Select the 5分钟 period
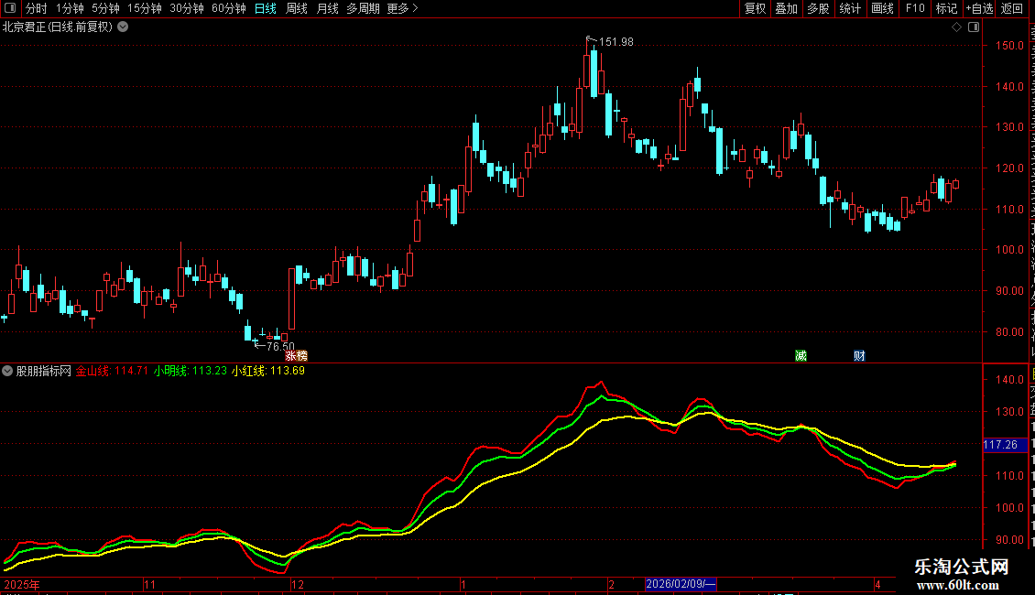Image resolution: width=1035 pixels, height=595 pixels. pos(105,8)
